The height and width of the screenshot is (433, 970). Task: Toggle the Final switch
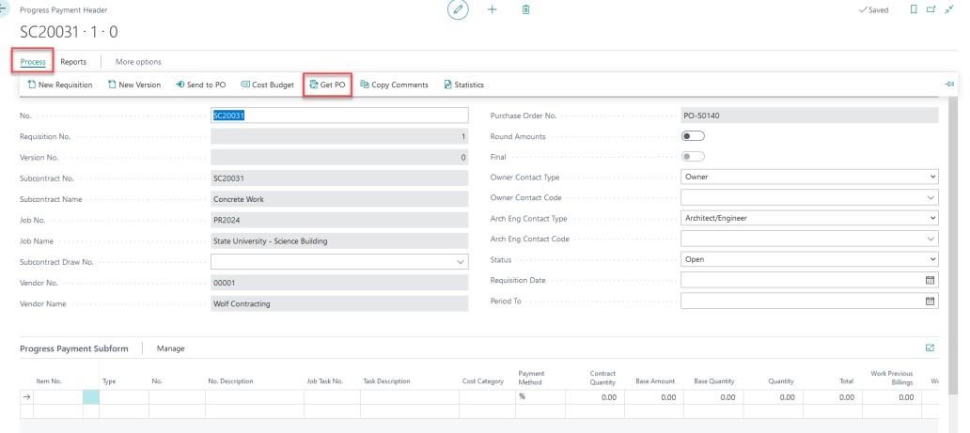693,157
